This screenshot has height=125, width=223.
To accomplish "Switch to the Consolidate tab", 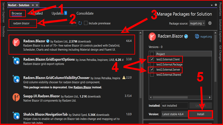I will pyautogui.click(x=85, y=13).
